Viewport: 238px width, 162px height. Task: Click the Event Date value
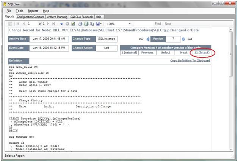click(x=49, y=48)
